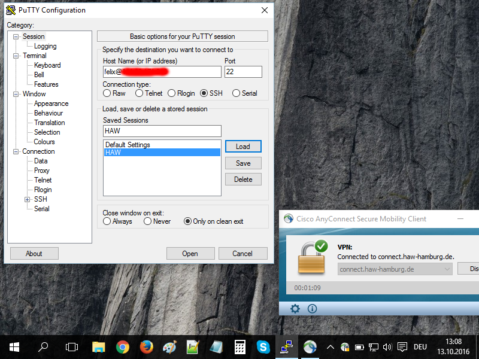The height and width of the screenshot is (359, 479).
Task: Choose the Serial connection type
Action: point(237,93)
